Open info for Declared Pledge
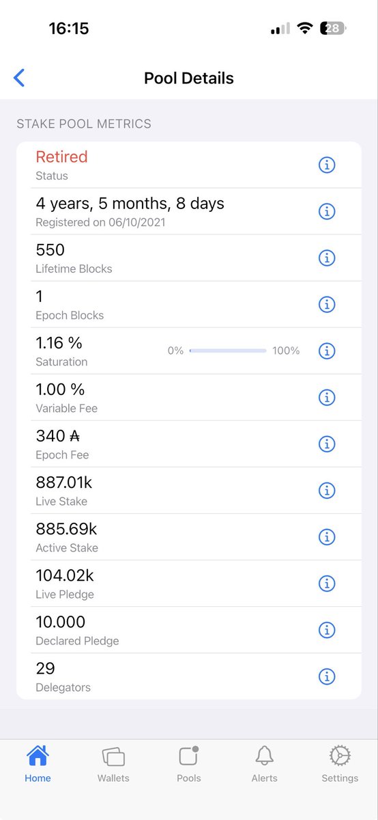 (x=327, y=629)
